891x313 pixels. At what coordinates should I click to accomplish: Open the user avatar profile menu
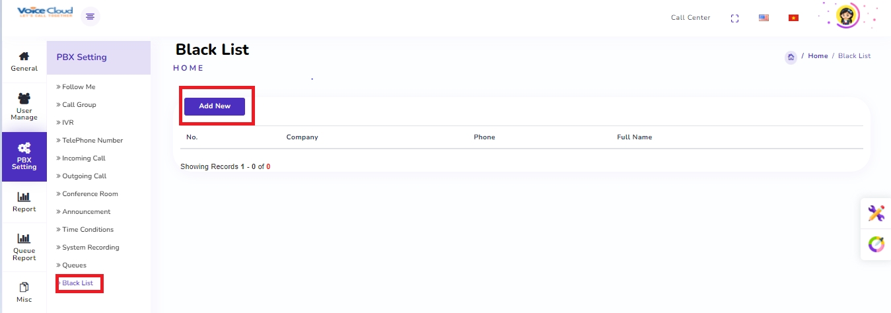847,15
